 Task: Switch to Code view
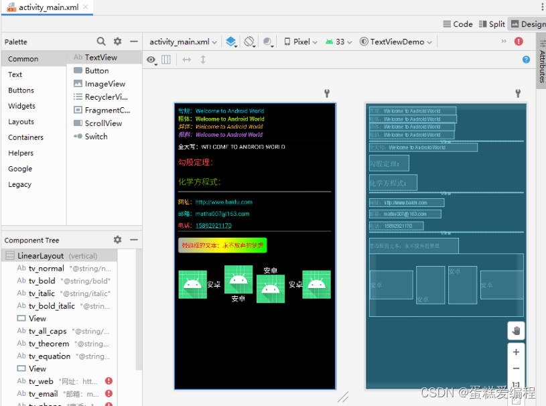click(x=458, y=24)
